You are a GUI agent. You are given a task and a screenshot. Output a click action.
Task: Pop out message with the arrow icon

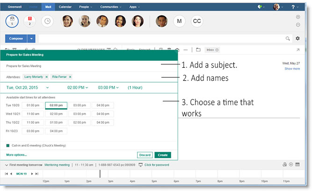tap(298, 50)
